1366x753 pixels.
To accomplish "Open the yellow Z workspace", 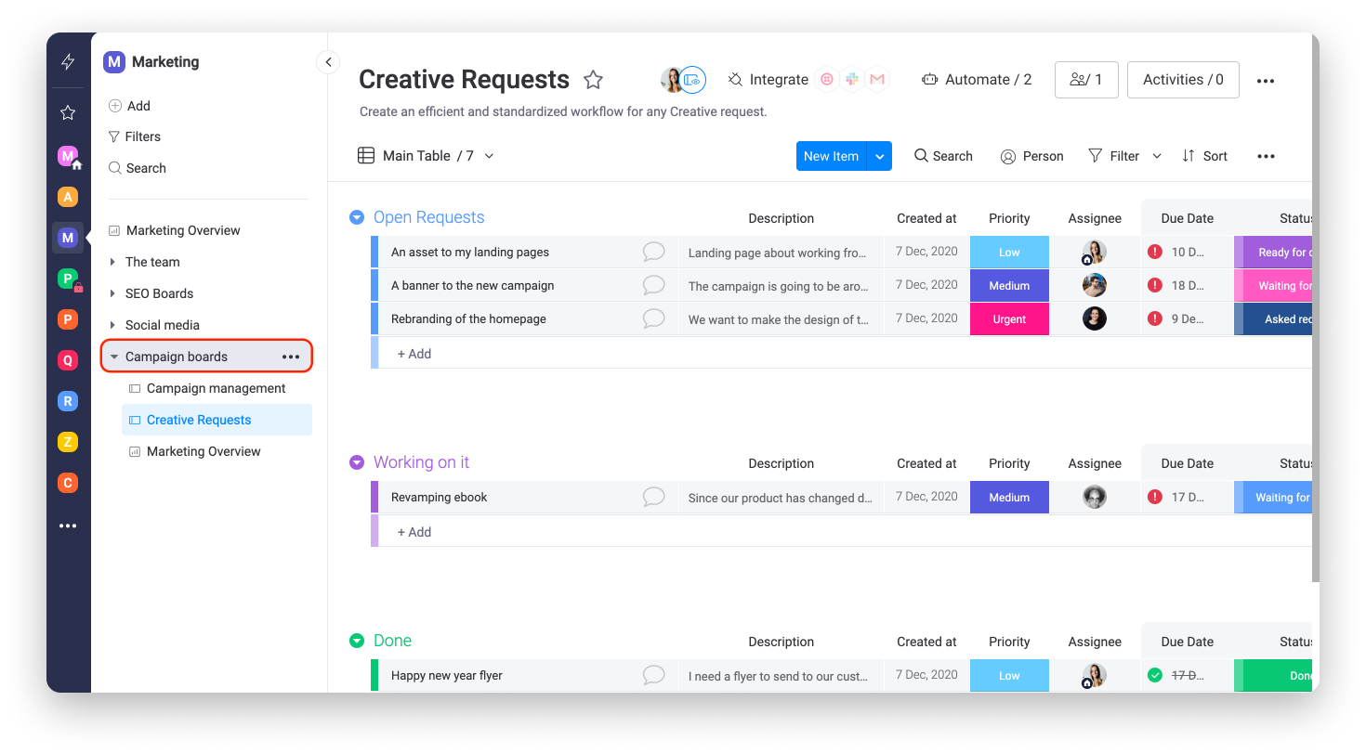I will pyautogui.click(x=67, y=442).
